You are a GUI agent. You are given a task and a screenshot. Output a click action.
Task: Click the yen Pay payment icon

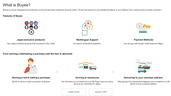(x=143, y=28)
